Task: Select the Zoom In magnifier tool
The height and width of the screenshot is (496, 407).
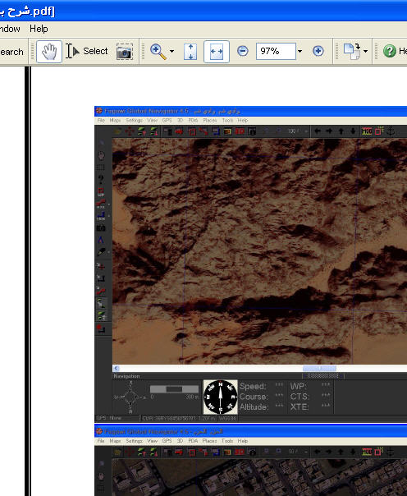Action: (158, 52)
